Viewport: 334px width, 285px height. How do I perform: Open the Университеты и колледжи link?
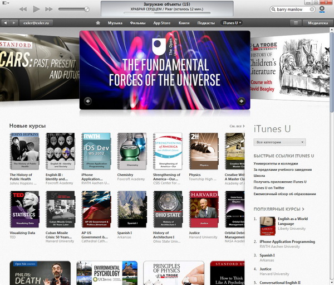[279, 163]
